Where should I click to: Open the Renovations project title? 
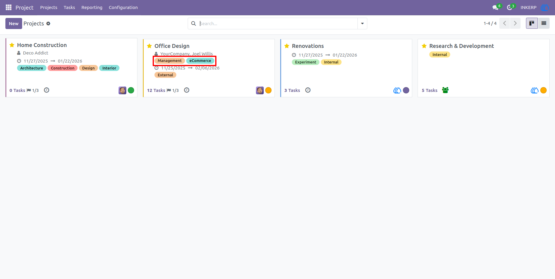tap(308, 46)
